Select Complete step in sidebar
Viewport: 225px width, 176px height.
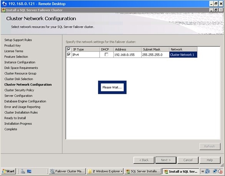tap(11, 129)
